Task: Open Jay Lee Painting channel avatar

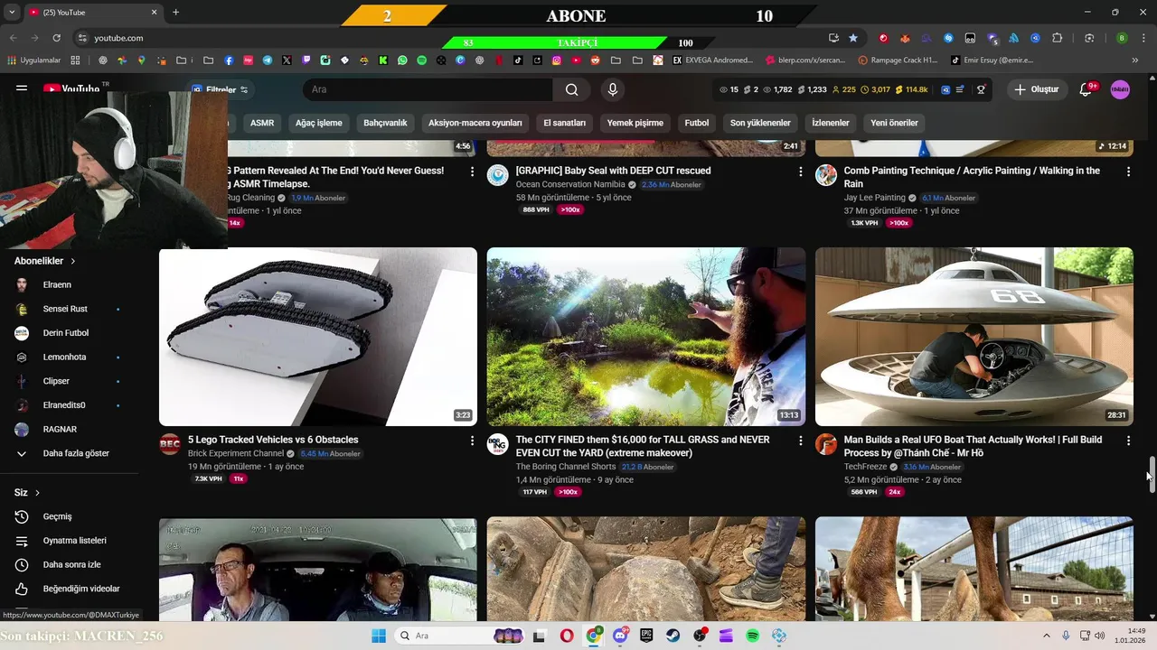Action: 826,175
